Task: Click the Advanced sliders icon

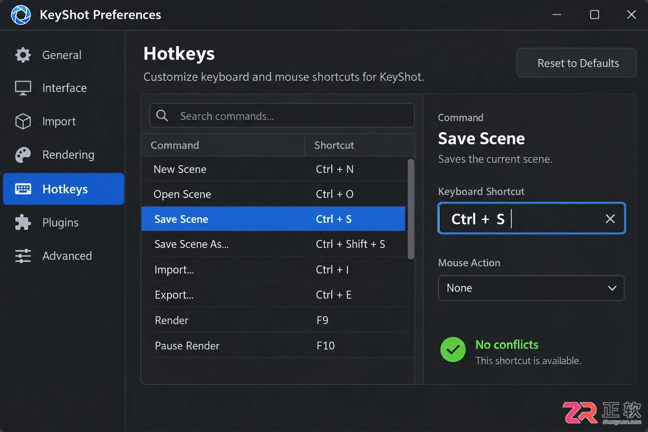Action: tap(23, 256)
